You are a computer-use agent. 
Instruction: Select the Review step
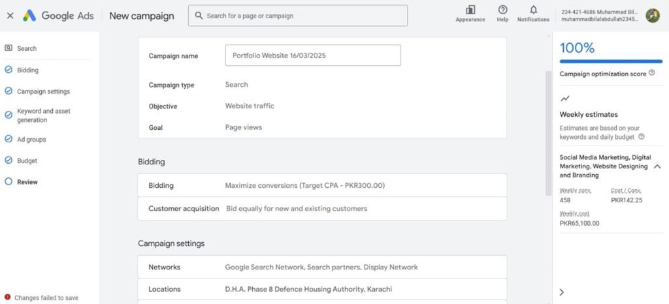click(27, 182)
